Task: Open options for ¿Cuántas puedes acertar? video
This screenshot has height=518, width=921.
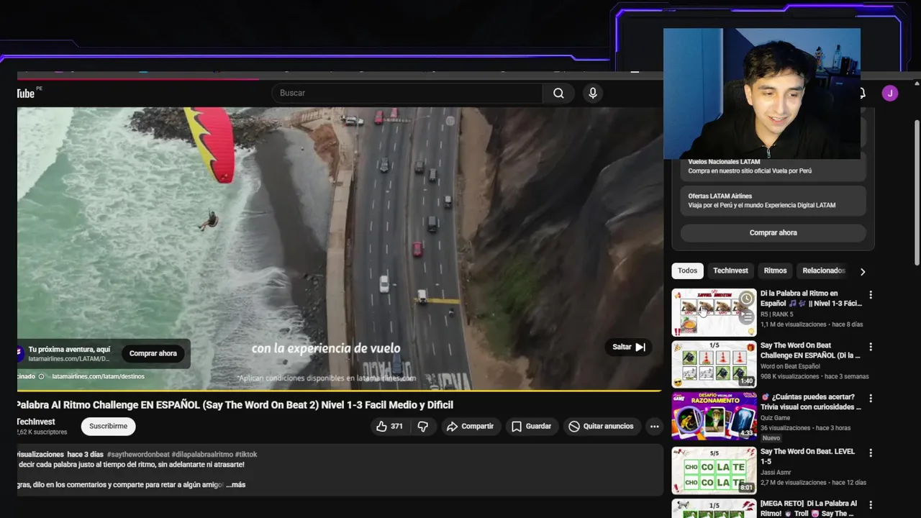Action: [x=871, y=399]
